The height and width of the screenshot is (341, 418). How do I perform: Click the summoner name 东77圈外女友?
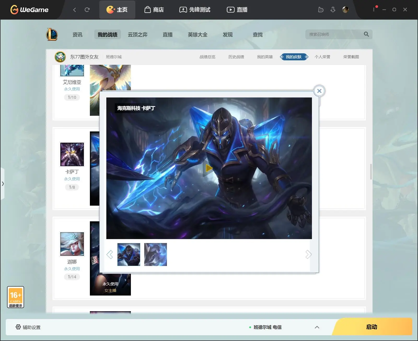click(84, 57)
